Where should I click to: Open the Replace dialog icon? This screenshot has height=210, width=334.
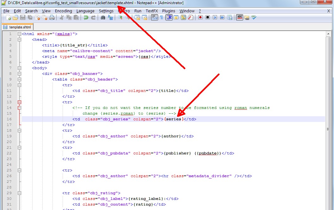point(110,17)
